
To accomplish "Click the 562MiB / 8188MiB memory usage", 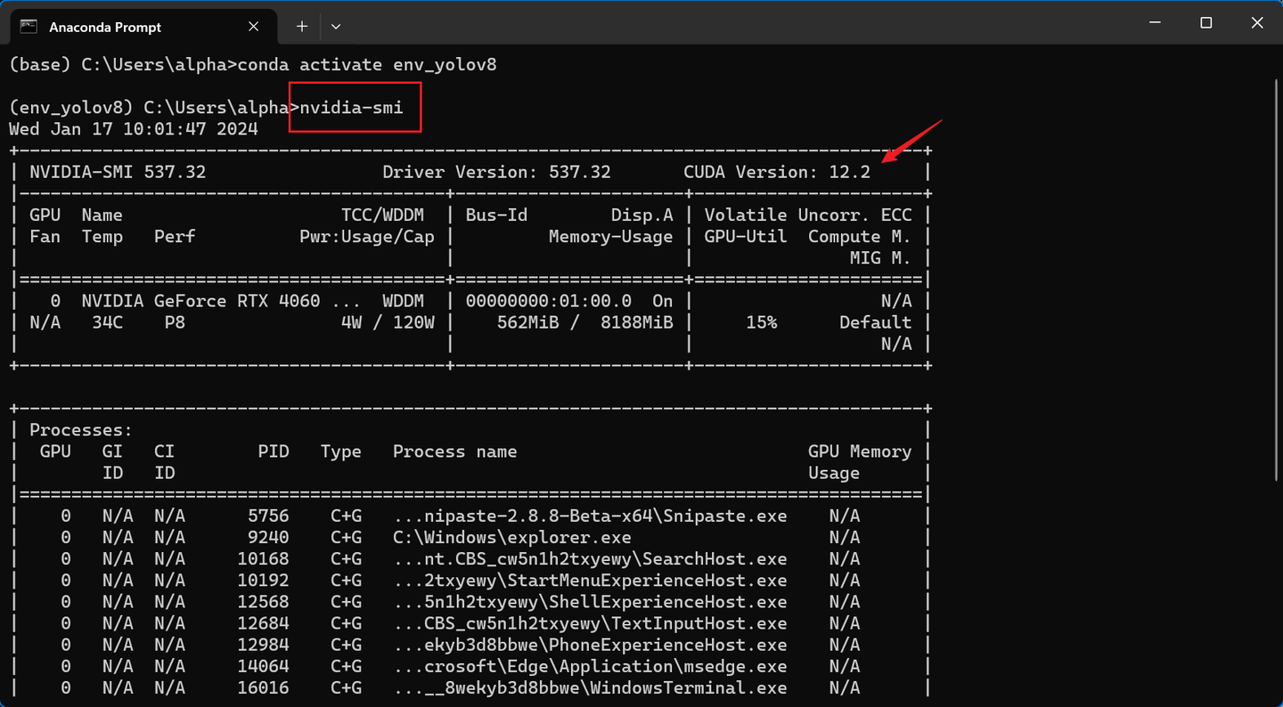I will tap(584, 322).
